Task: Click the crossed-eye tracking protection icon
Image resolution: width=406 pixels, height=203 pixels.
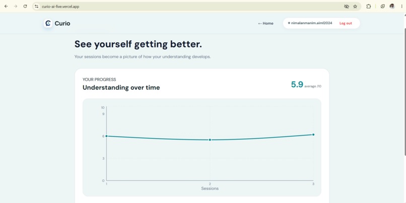Action: [347, 7]
